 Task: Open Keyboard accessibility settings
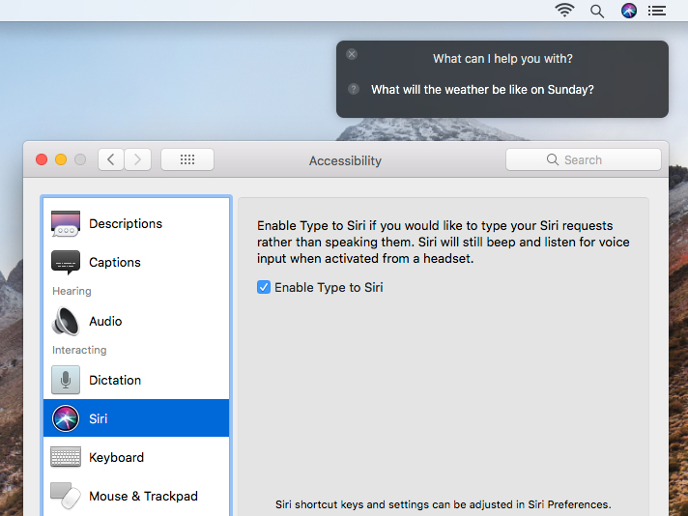pos(136,457)
